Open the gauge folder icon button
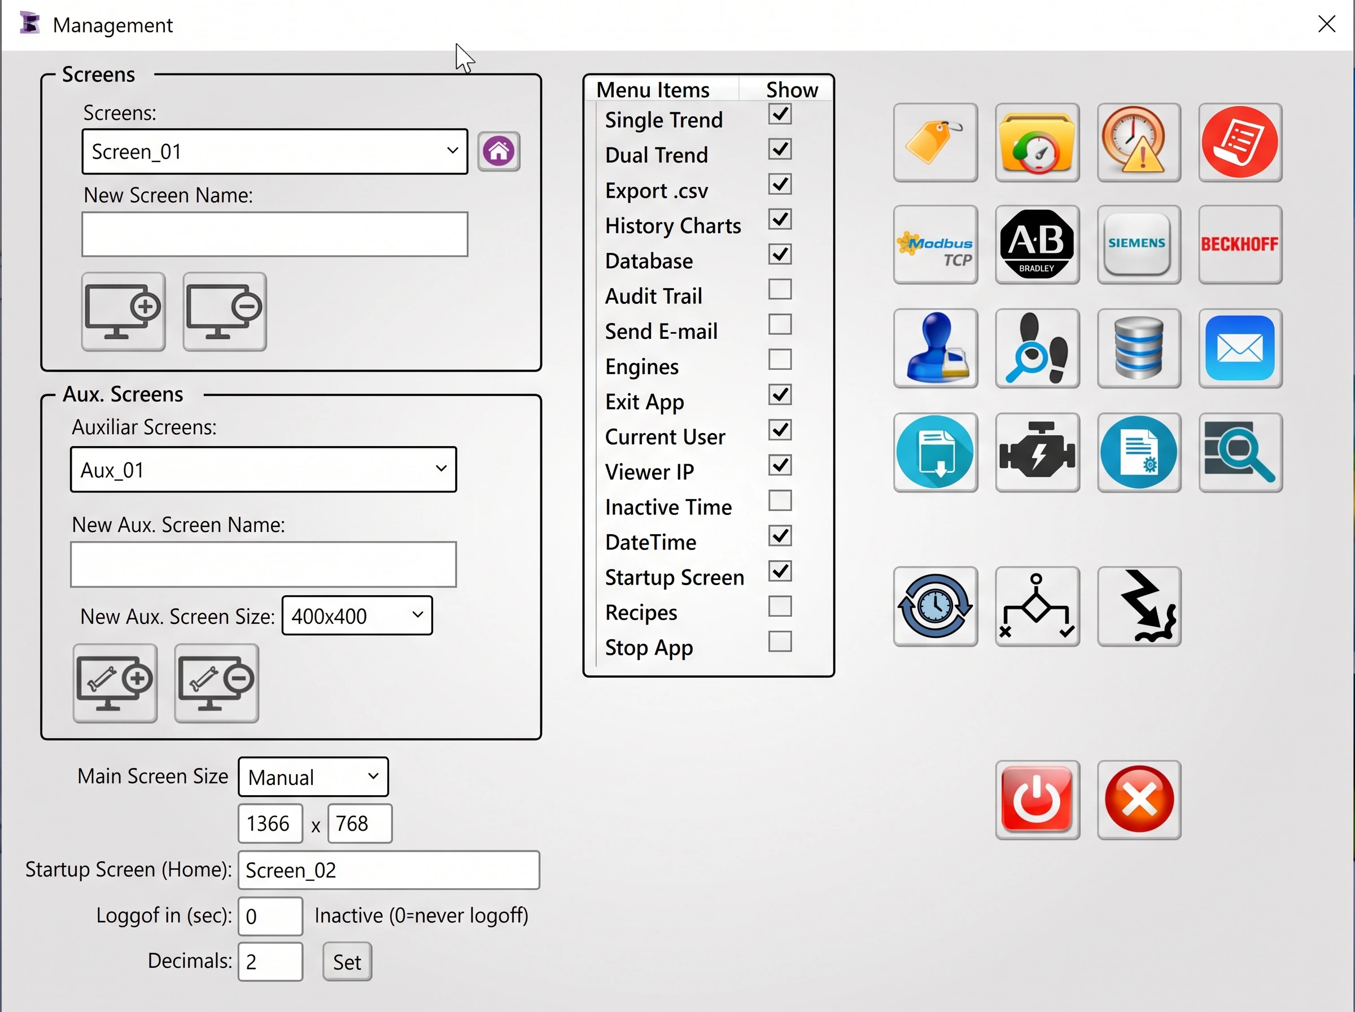 pyautogui.click(x=1037, y=143)
